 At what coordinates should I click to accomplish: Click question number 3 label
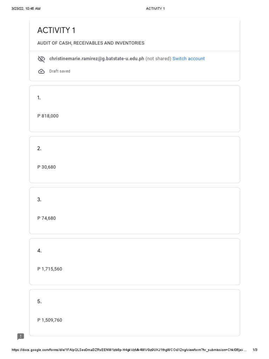[x=39, y=199]
